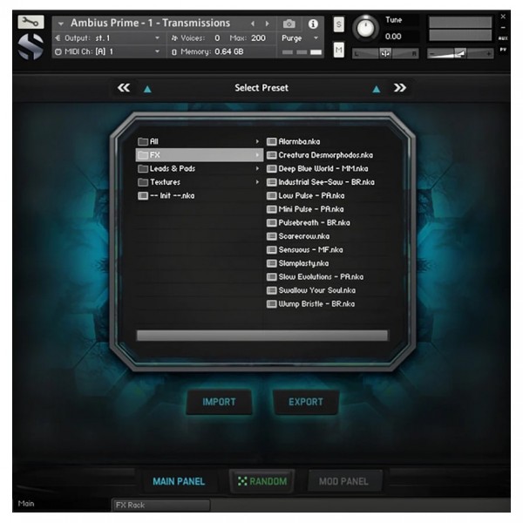Toggle the PV button
523x523 pixels.
click(x=503, y=50)
